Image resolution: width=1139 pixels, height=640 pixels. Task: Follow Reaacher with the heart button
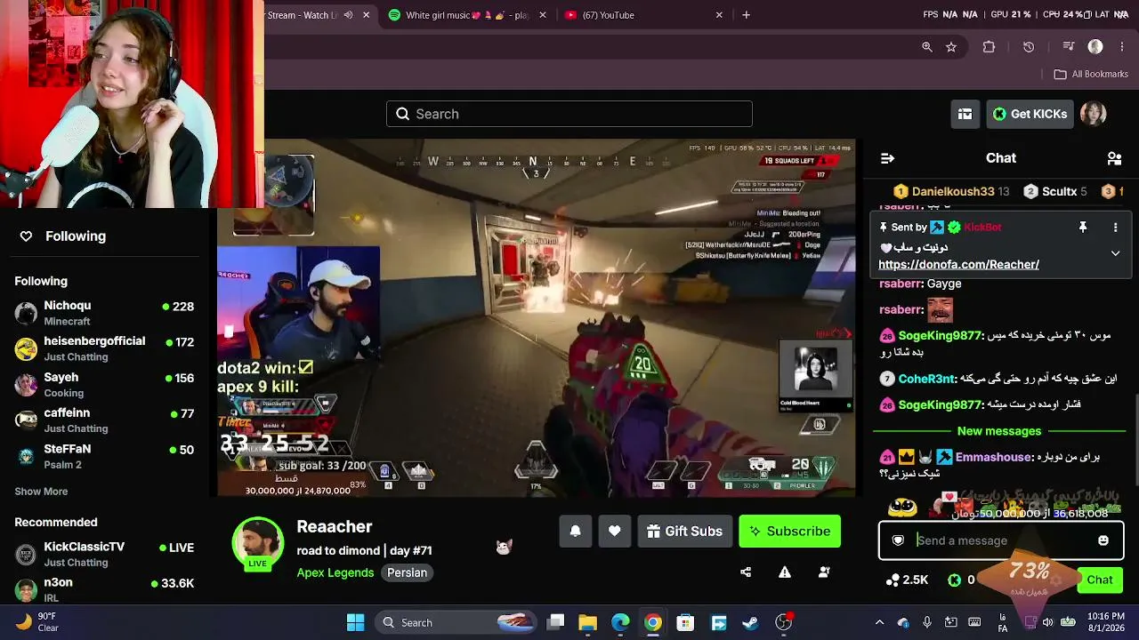coord(615,532)
